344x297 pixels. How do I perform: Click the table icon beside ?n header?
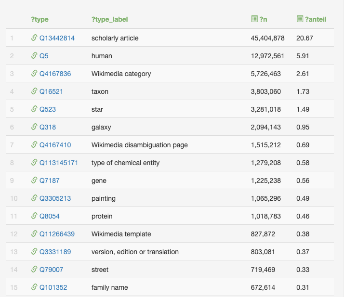(254, 19)
